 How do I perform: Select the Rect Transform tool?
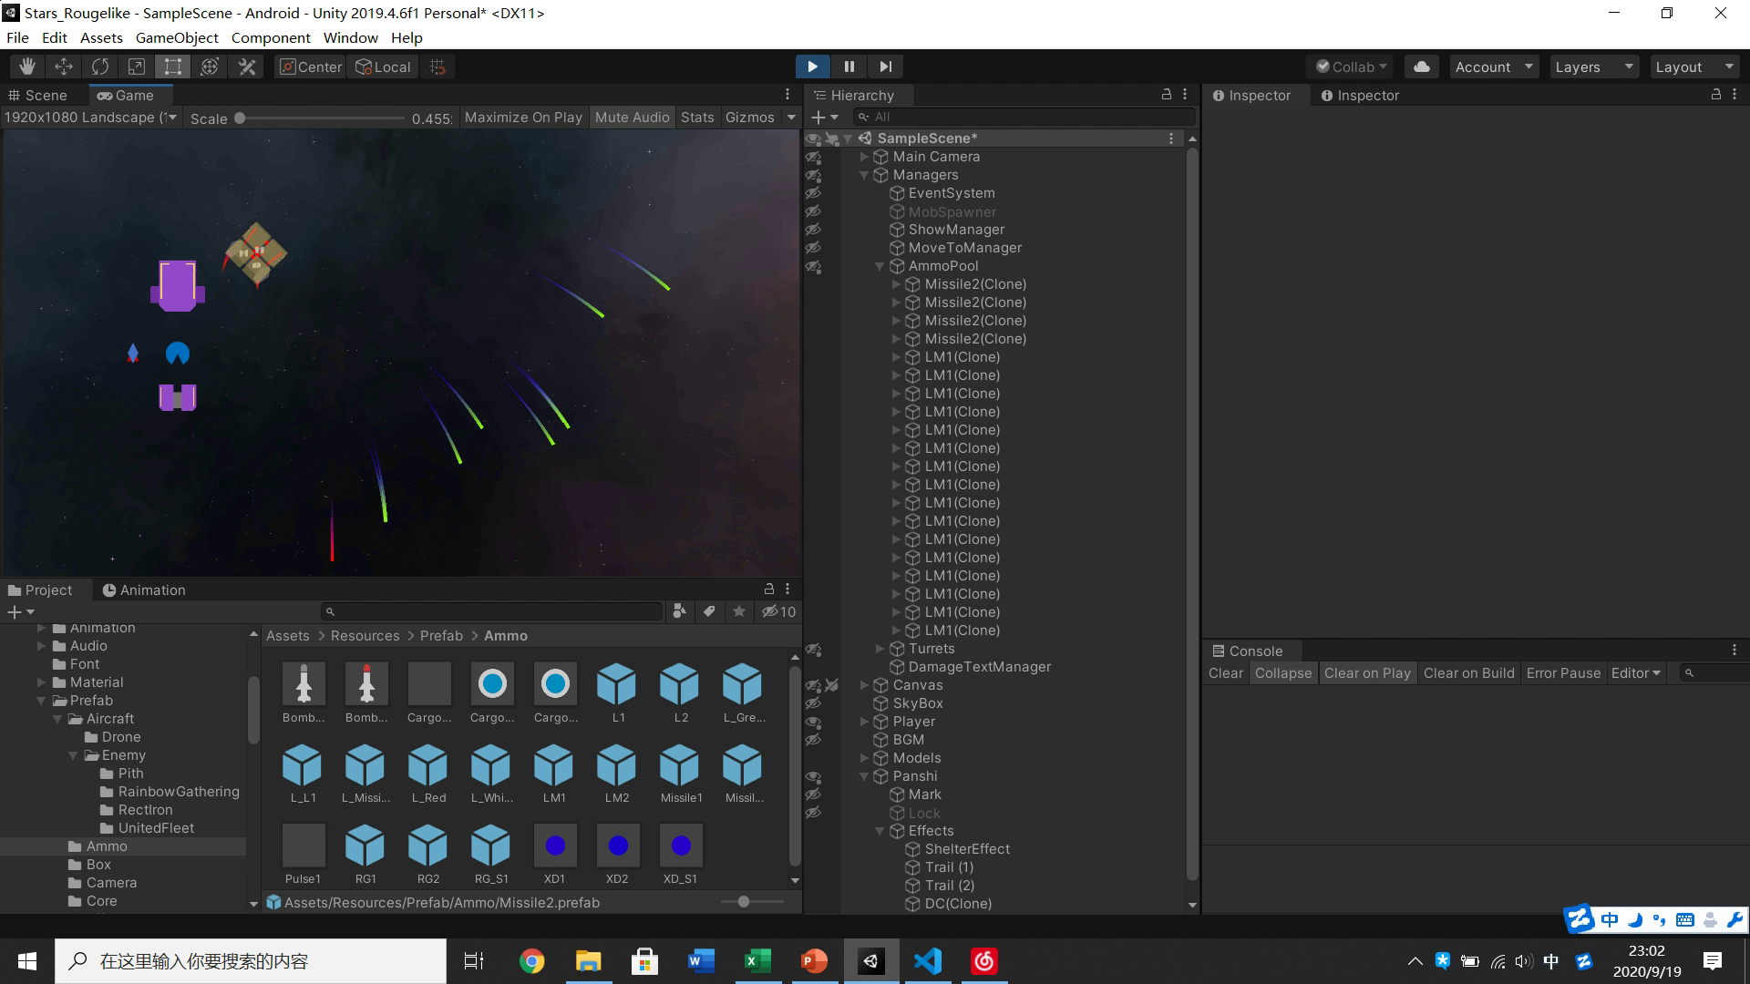pos(172,67)
